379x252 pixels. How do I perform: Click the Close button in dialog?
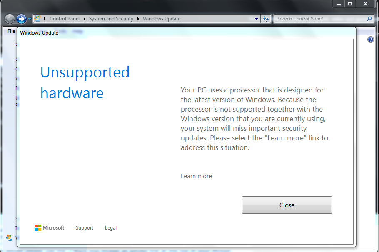287,205
